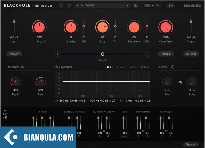
Task: Click the Modulation Depth knob
Action: click(16, 82)
